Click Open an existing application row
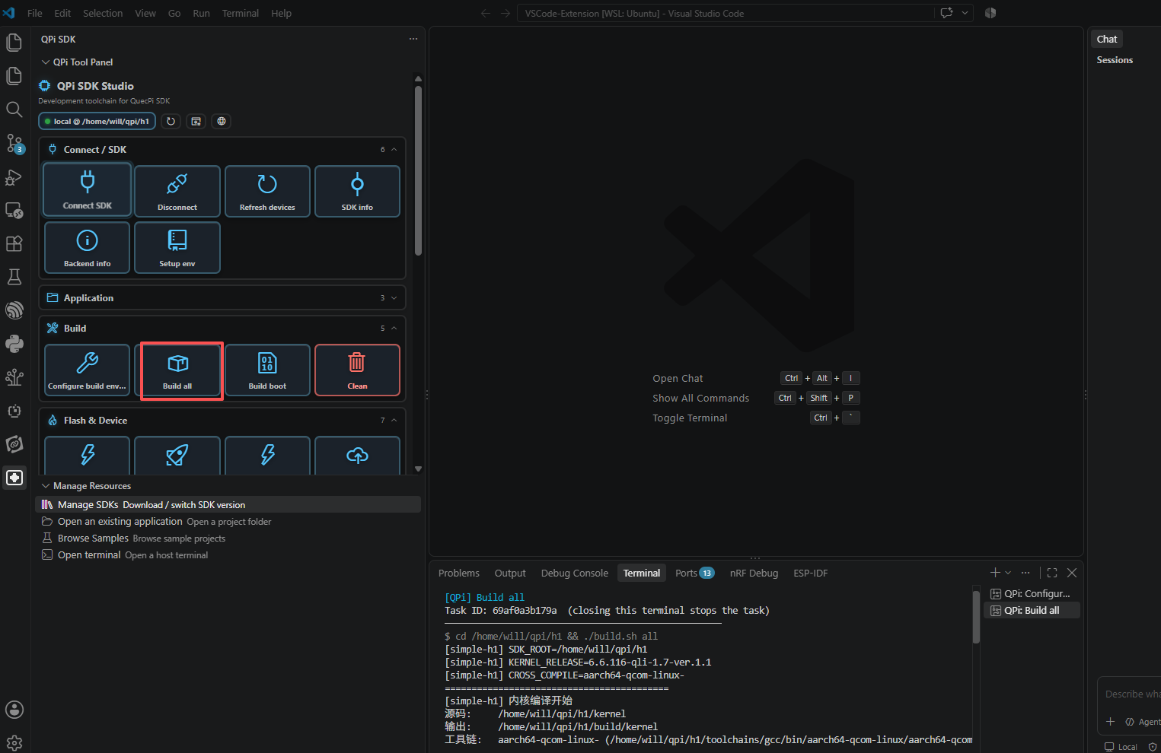Screen dimensions: 1161x753 click(228, 521)
